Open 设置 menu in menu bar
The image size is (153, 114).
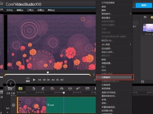[x=41, y=10]
